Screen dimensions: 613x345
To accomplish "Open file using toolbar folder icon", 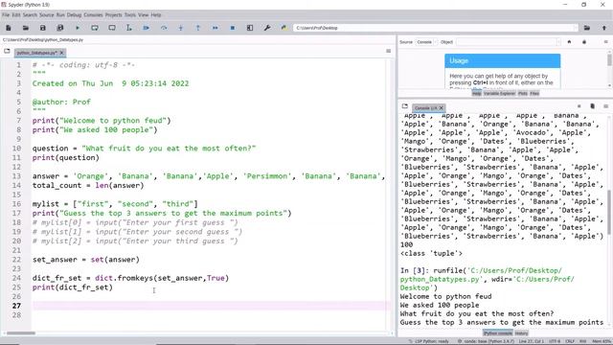I will click(26, 28).
